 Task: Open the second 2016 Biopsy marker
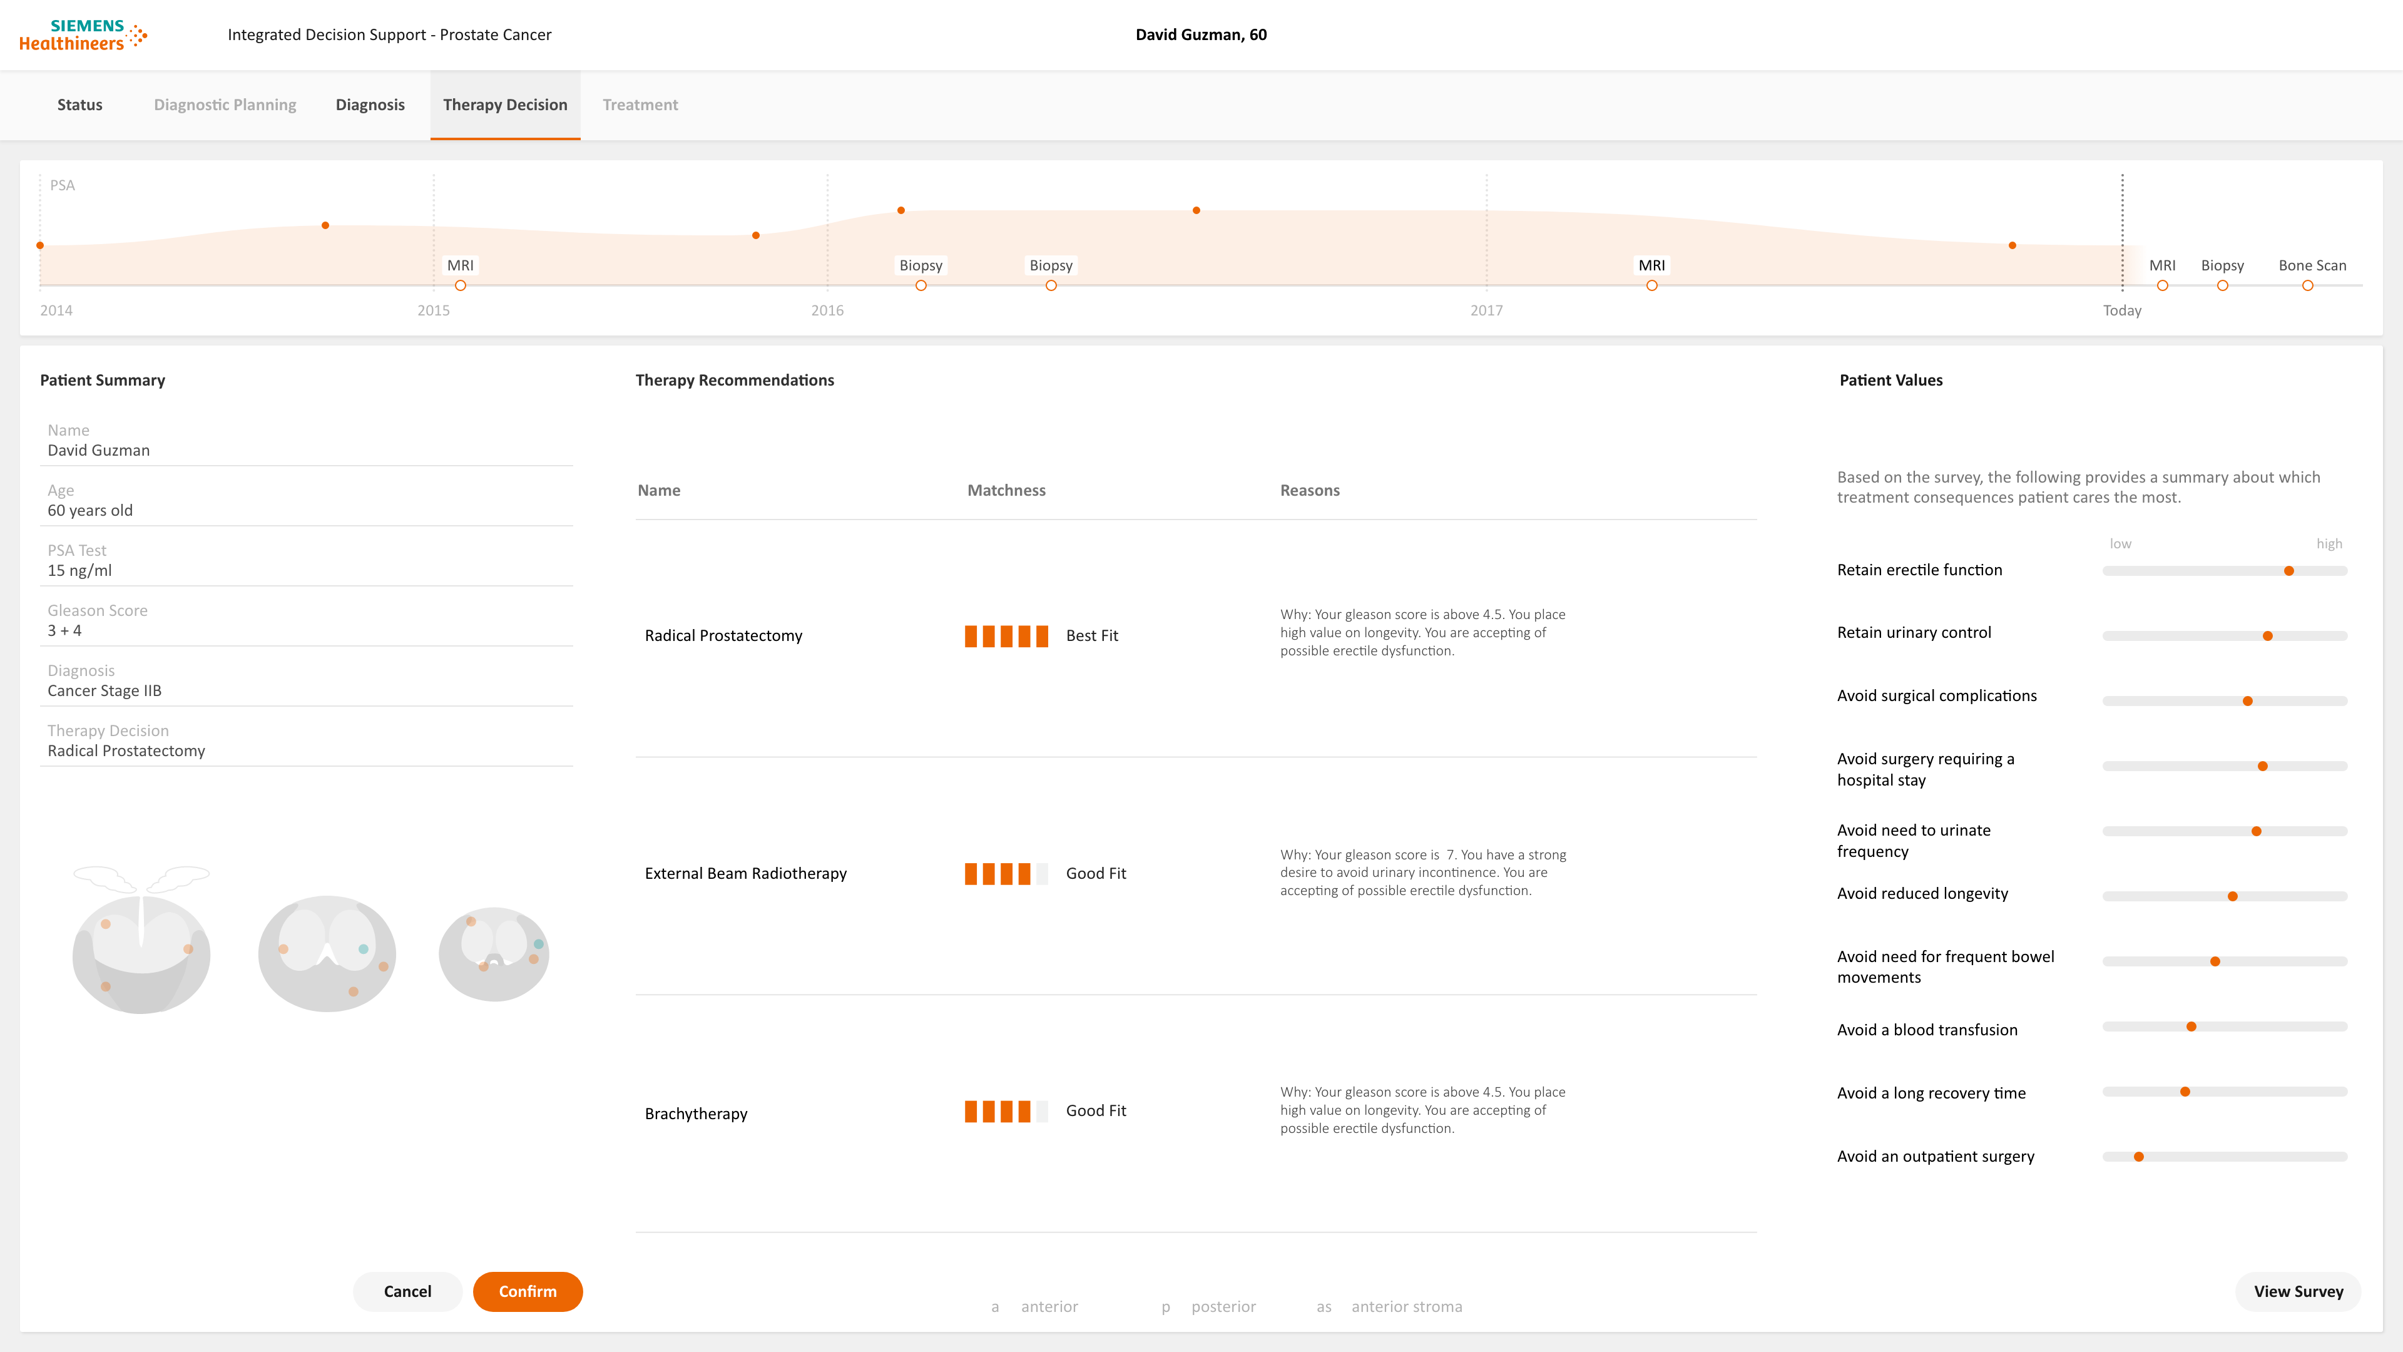pos(1051,285)
